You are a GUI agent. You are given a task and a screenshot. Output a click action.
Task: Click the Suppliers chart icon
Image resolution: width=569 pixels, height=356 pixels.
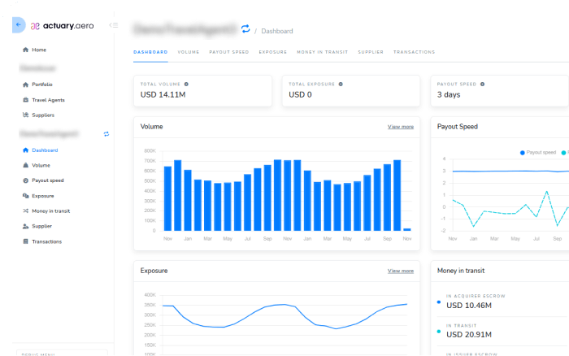(25, 115)
